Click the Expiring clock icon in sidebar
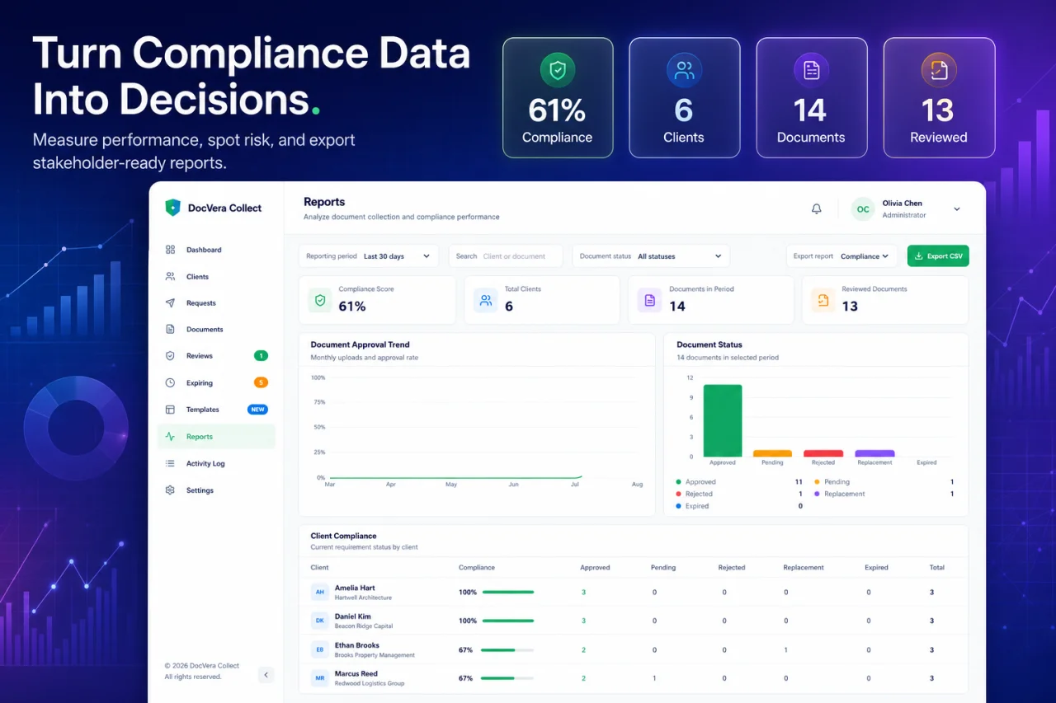1056x703 pixels. pos(170,383)
